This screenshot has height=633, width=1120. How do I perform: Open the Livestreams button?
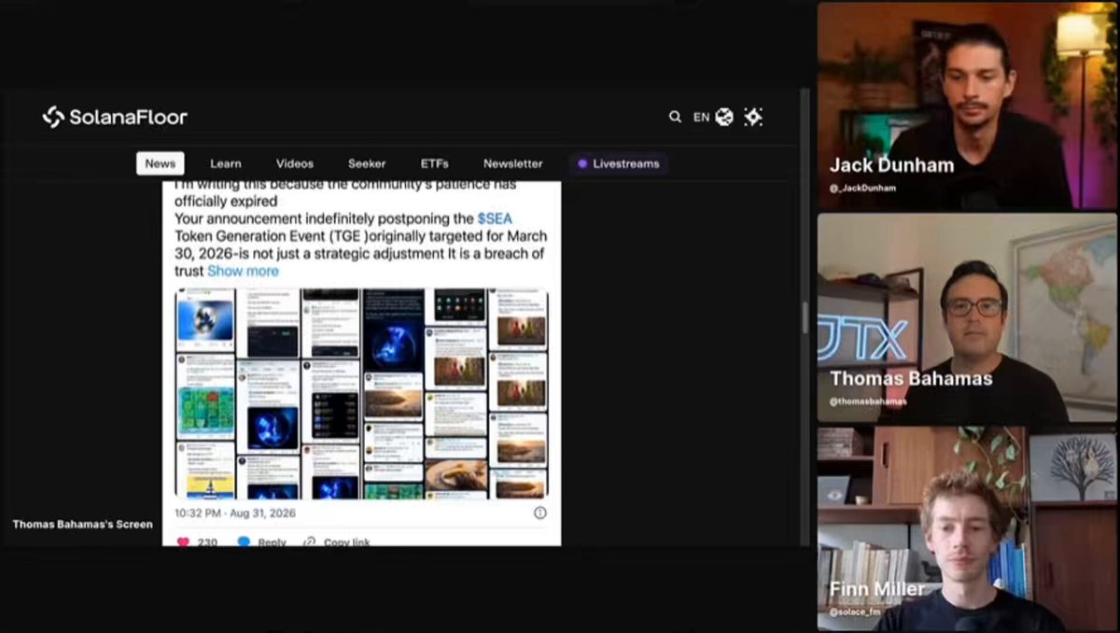(618, 163)
